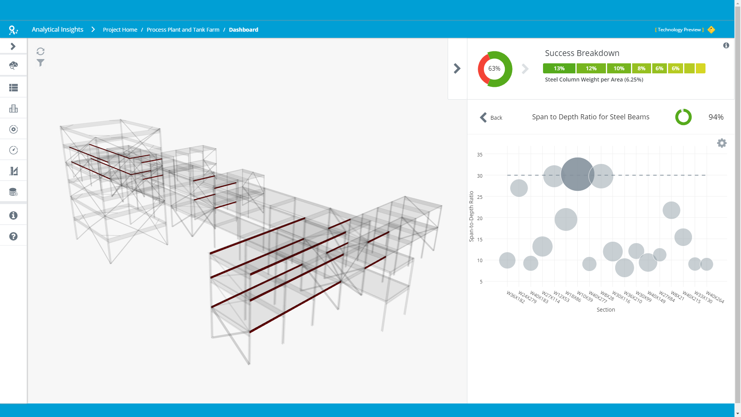Viewport: 741px width, 417px height.
Task: Click the chevron next to 63% donut
Action: pos(525,69)
